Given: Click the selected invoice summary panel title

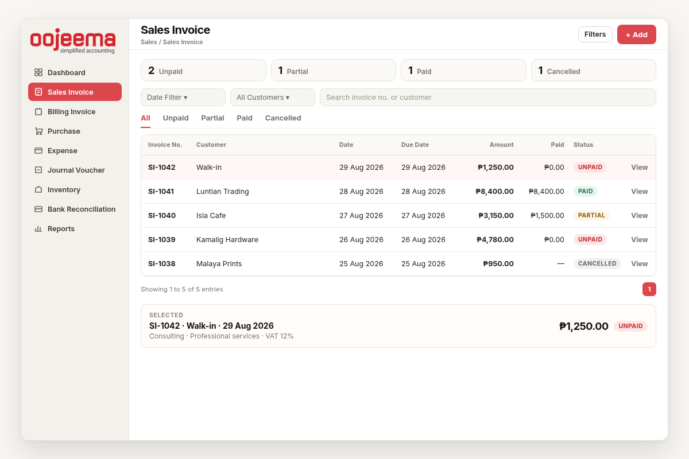Looking at the screenshot, I should [211, 326].
